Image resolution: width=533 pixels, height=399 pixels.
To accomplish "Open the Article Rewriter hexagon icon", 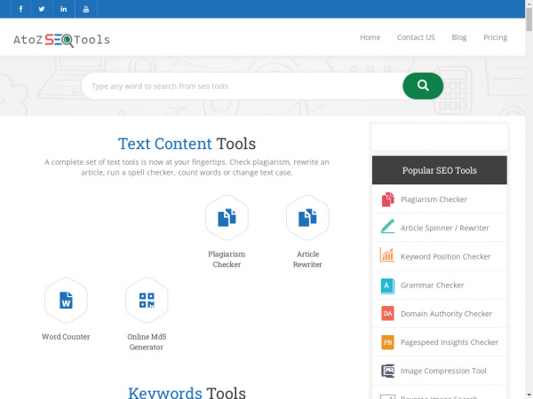I will 307,217.
